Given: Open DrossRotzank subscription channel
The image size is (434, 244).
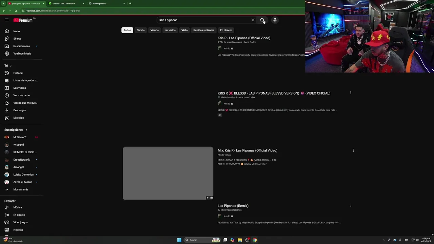Looking at the screenshot, I should pyautogui.click(x=21, y=160).
